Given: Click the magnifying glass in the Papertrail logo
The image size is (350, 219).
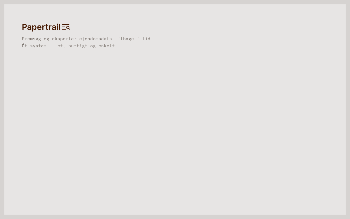Looking at the screenshot, I should (x=68, y=28).
